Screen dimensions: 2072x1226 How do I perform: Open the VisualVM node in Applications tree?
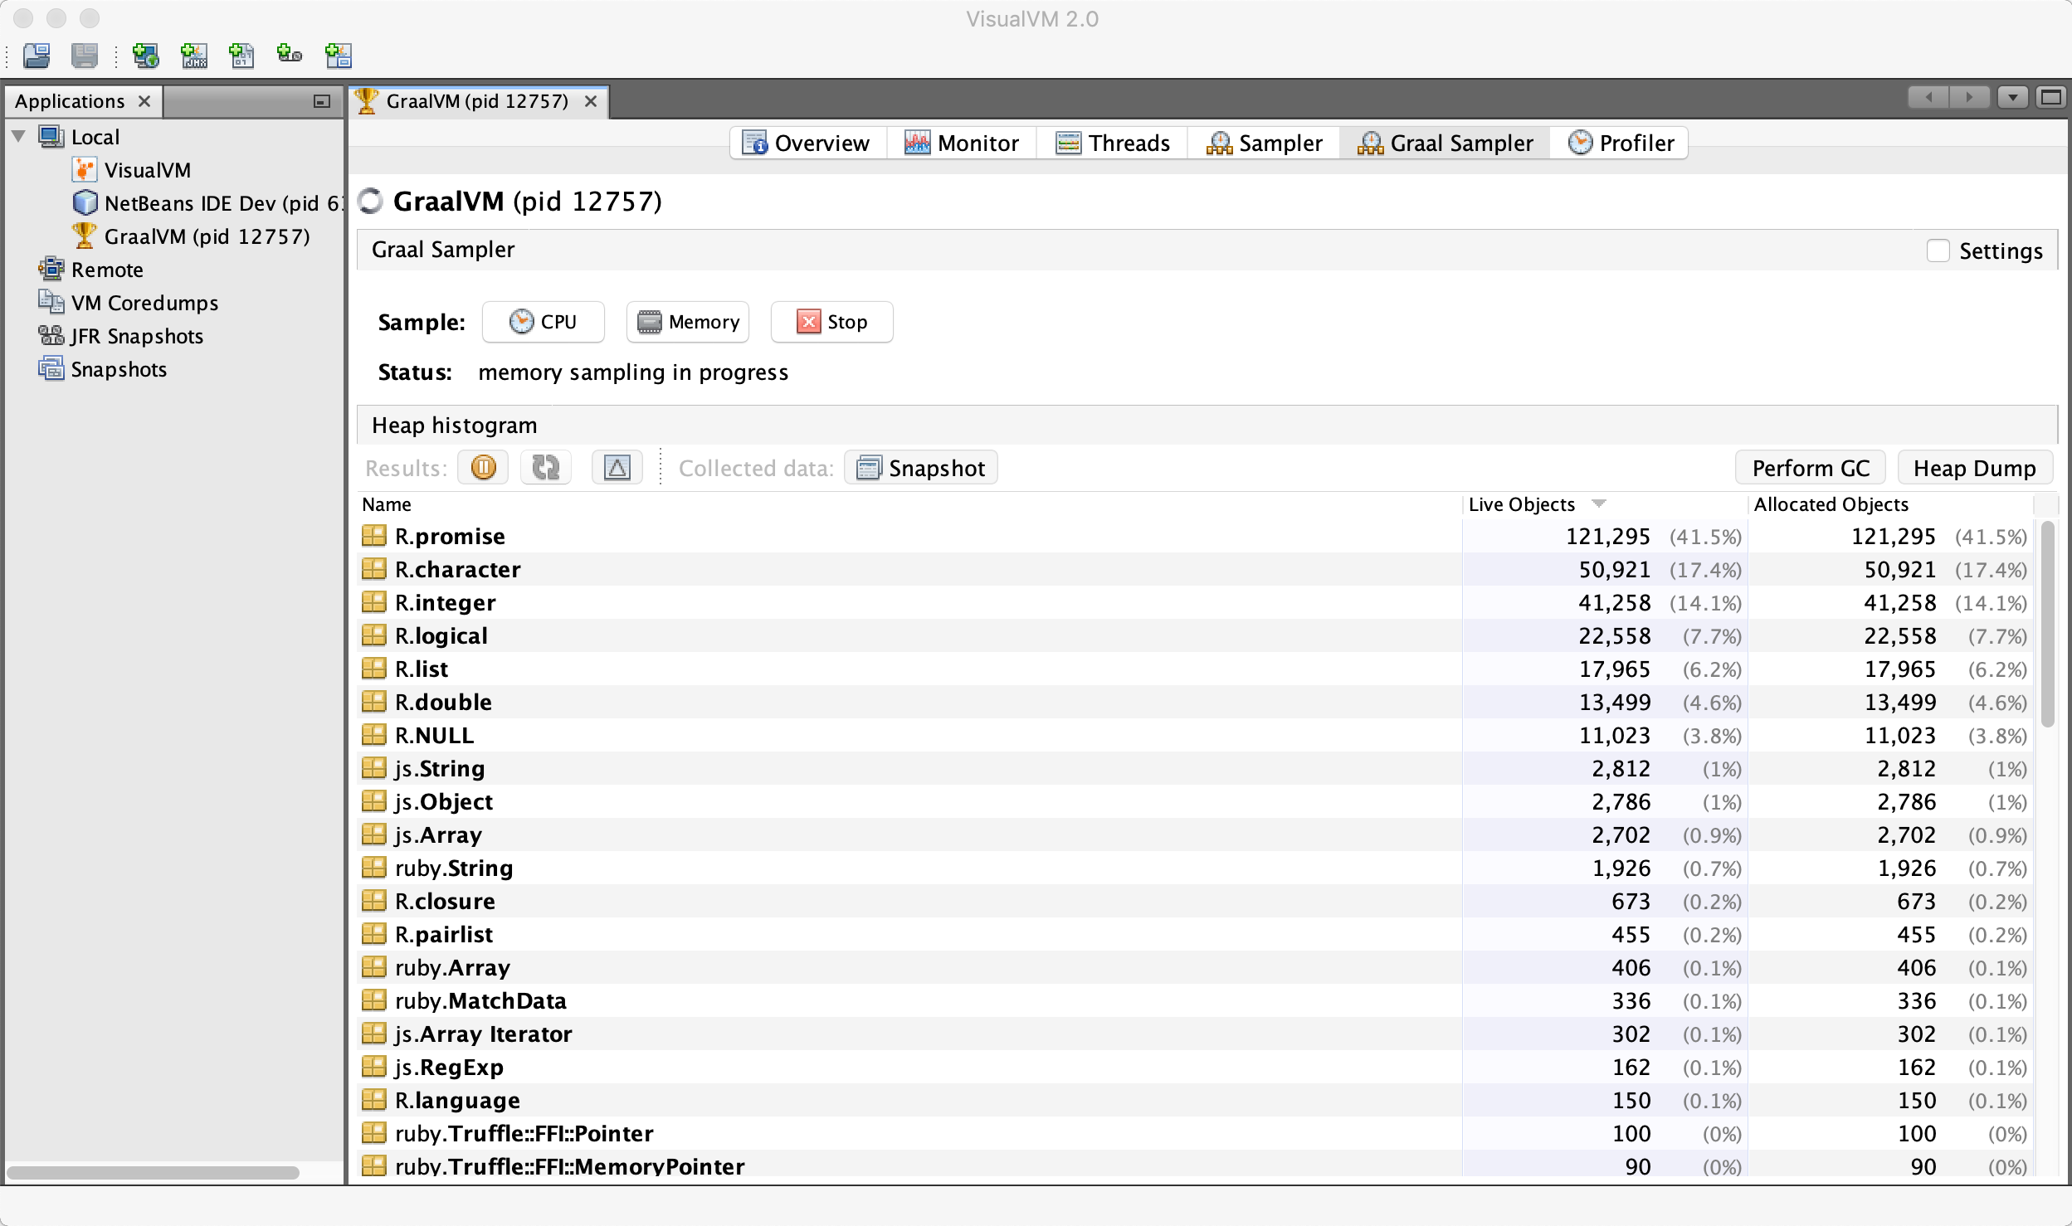click(x=147, y=170)
